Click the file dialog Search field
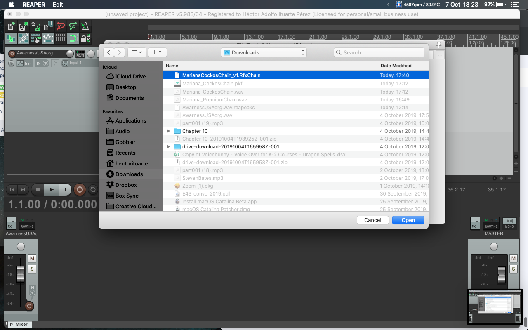The width and height of the screenshot is (528, 330). (379, 52)
